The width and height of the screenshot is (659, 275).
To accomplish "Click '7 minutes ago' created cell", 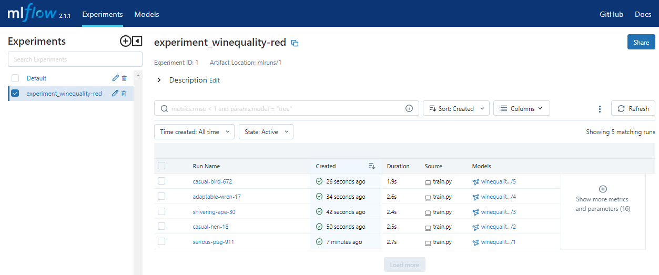I will click(x=344, y=242).
